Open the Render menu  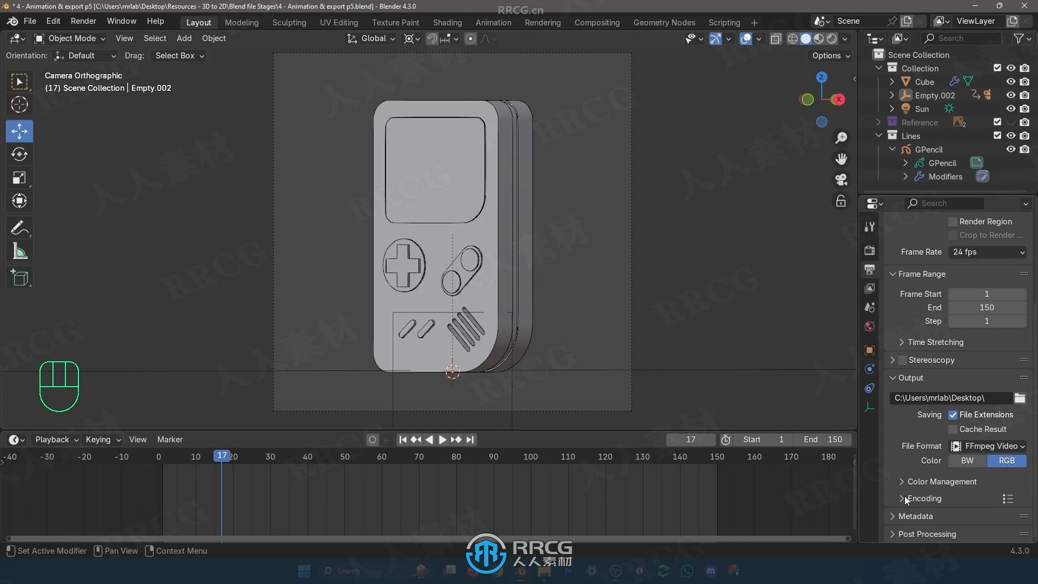tap(83, 21)
